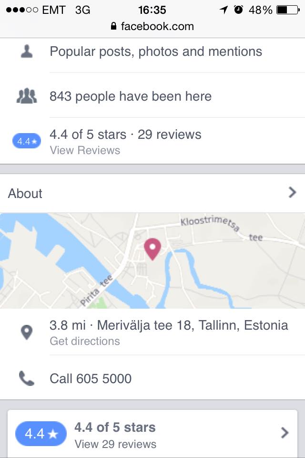Tap Get directions link

[85, 341]
